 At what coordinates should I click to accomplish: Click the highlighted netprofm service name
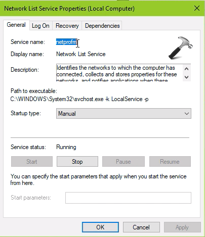pyautogui.click(x=66, y=42)
